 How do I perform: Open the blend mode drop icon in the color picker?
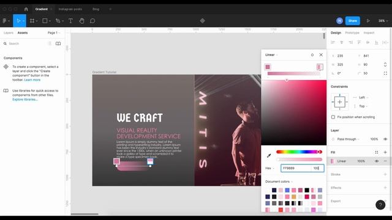point(312,54)
